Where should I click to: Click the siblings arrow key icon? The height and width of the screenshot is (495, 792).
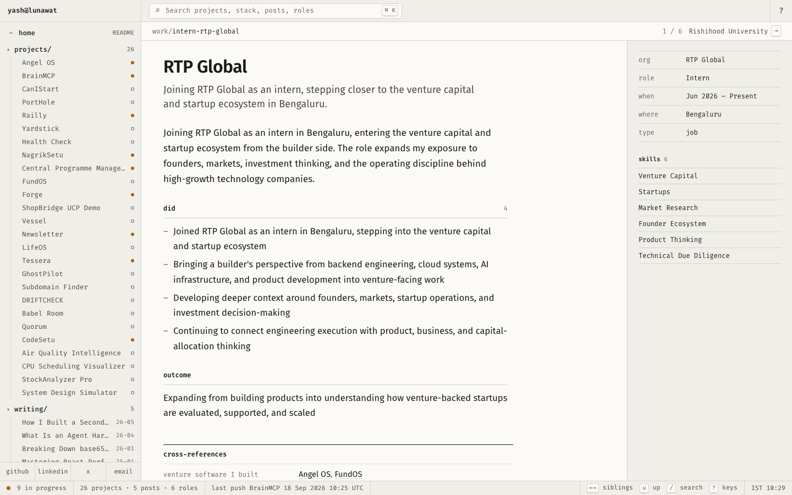tap(593, 488)
